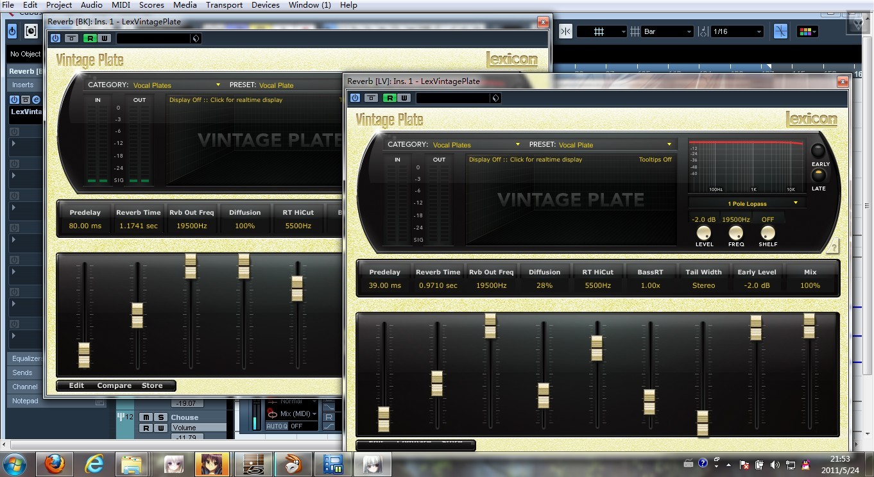Click the inspector power icon beside No Object
This screenshot has width=874, height=477.
coord(12,31)
